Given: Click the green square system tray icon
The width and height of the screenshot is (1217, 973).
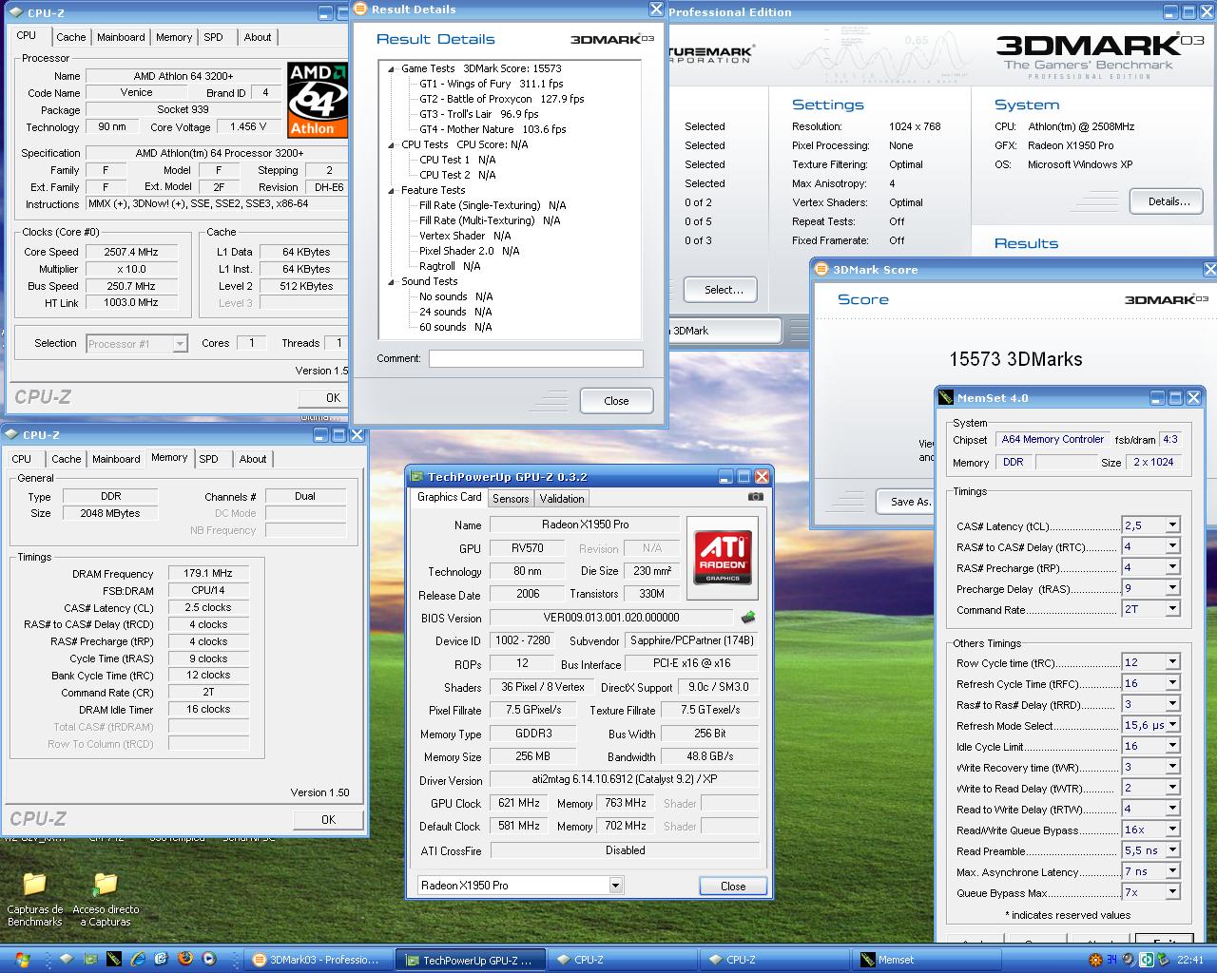Looking at the screenshot, I should coord(1147,960).
